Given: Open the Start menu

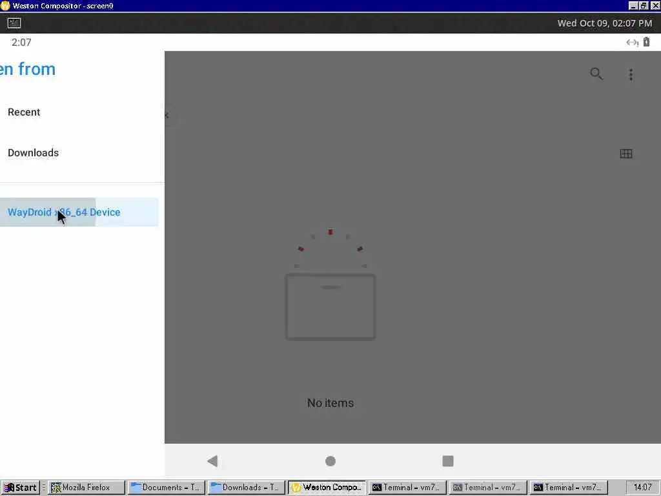Looking at the screenshot, I should (20, 488).
